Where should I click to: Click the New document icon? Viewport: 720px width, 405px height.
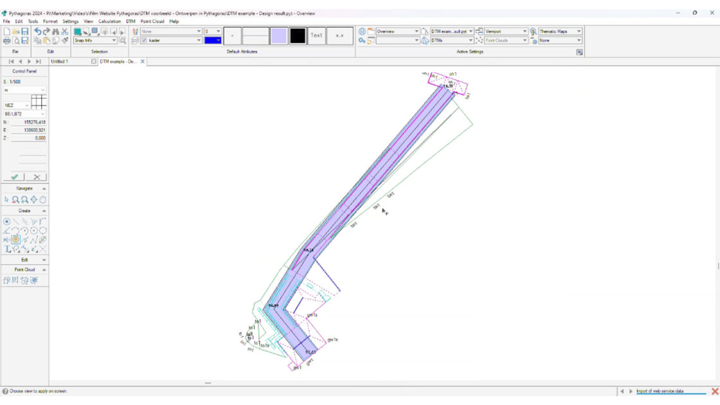point(7,32)
